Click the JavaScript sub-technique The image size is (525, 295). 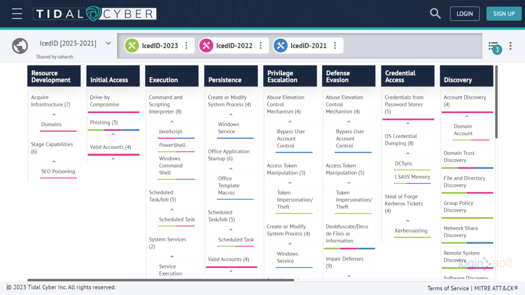click(x=170, y=132)
